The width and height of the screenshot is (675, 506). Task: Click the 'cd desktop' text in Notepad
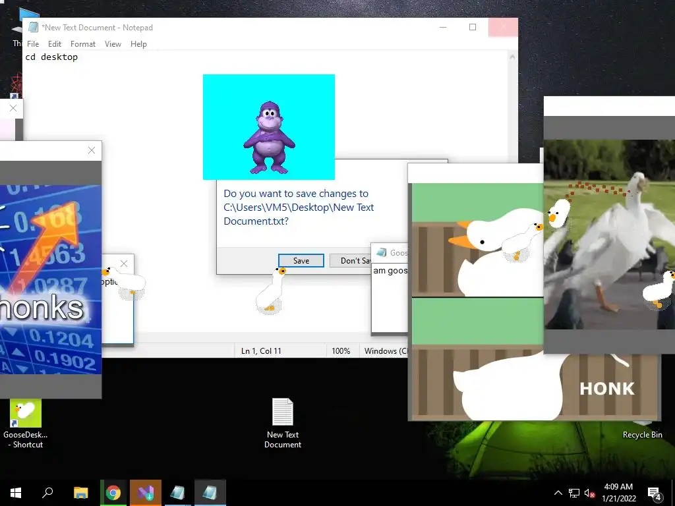51,57
